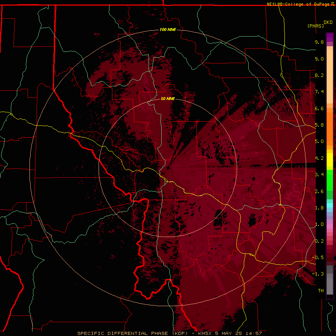Click the 14:57 timestamp in the caption
Viewport: 336px width, 336px height.
255,333
